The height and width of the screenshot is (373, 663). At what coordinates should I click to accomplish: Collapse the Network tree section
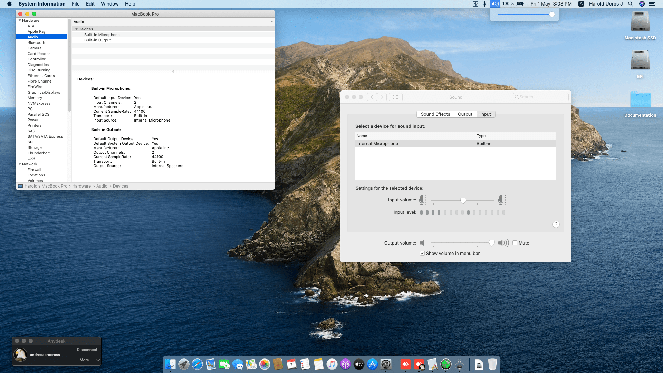pyautogui.click(x=20, y=164)
